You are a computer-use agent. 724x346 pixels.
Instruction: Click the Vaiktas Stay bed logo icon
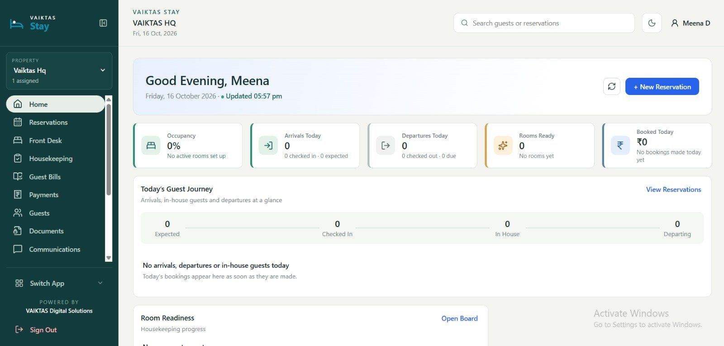17,24
